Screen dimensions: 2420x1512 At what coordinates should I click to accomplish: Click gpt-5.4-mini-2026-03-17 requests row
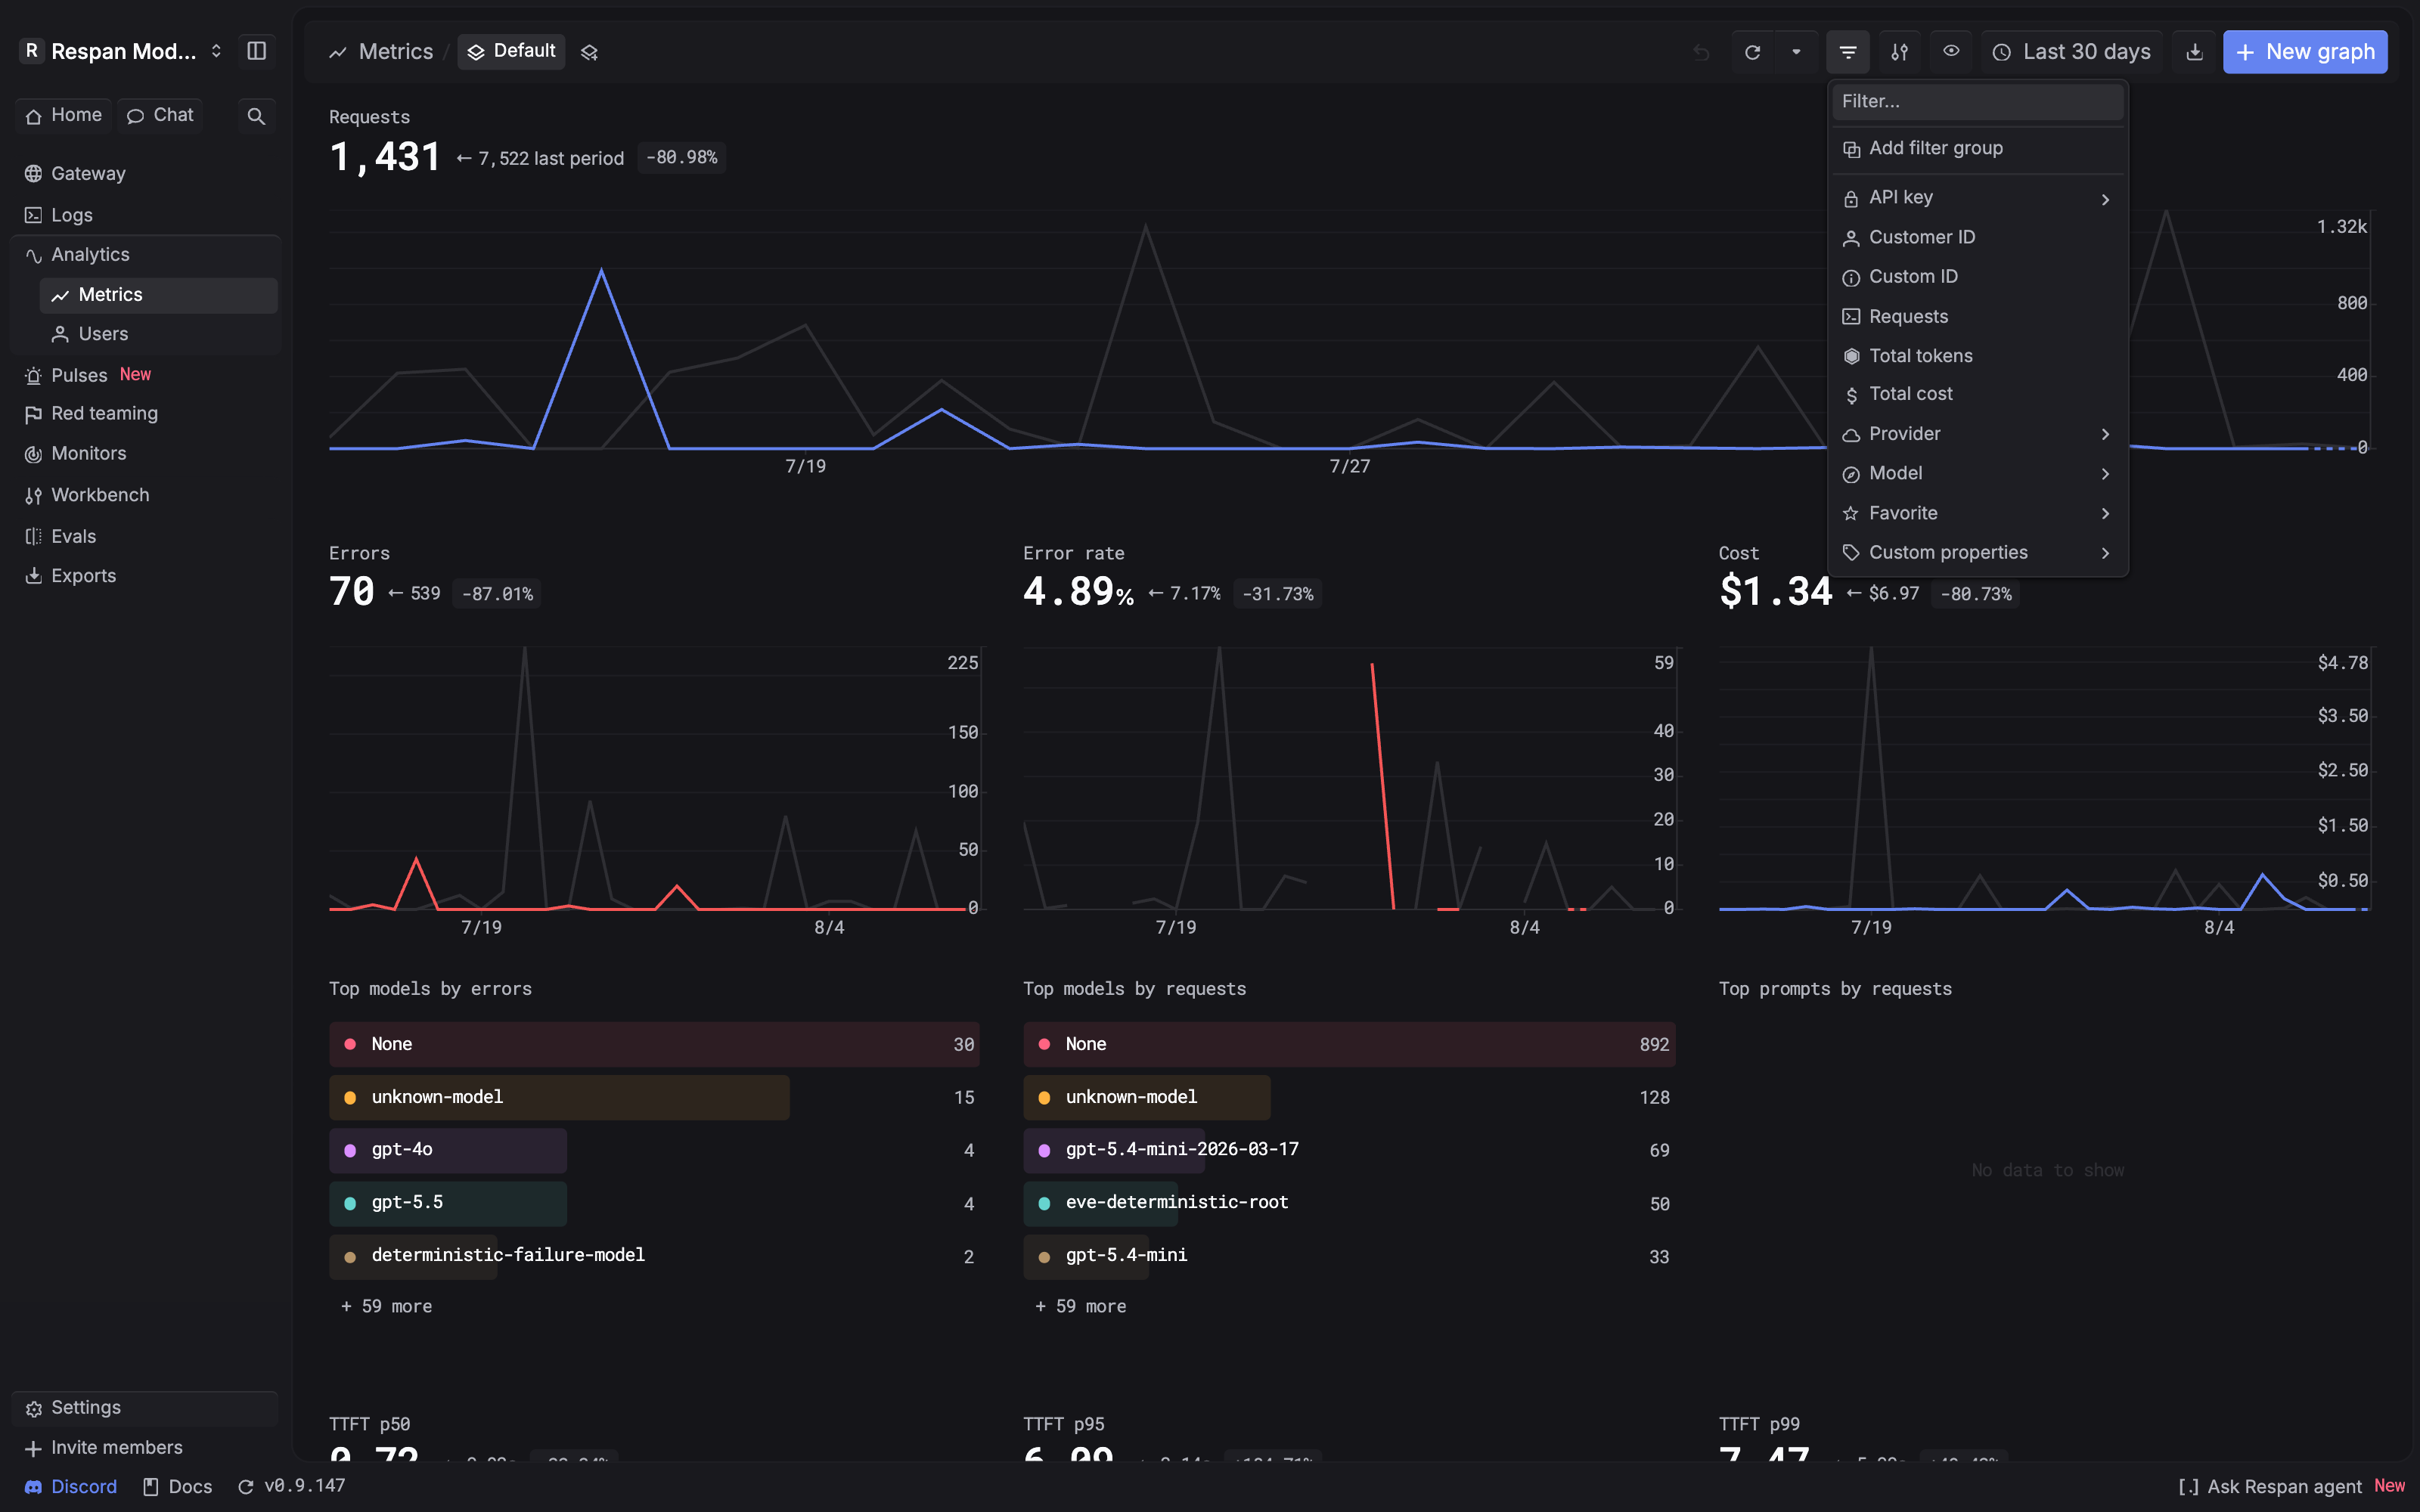tap(1349, 1150)
